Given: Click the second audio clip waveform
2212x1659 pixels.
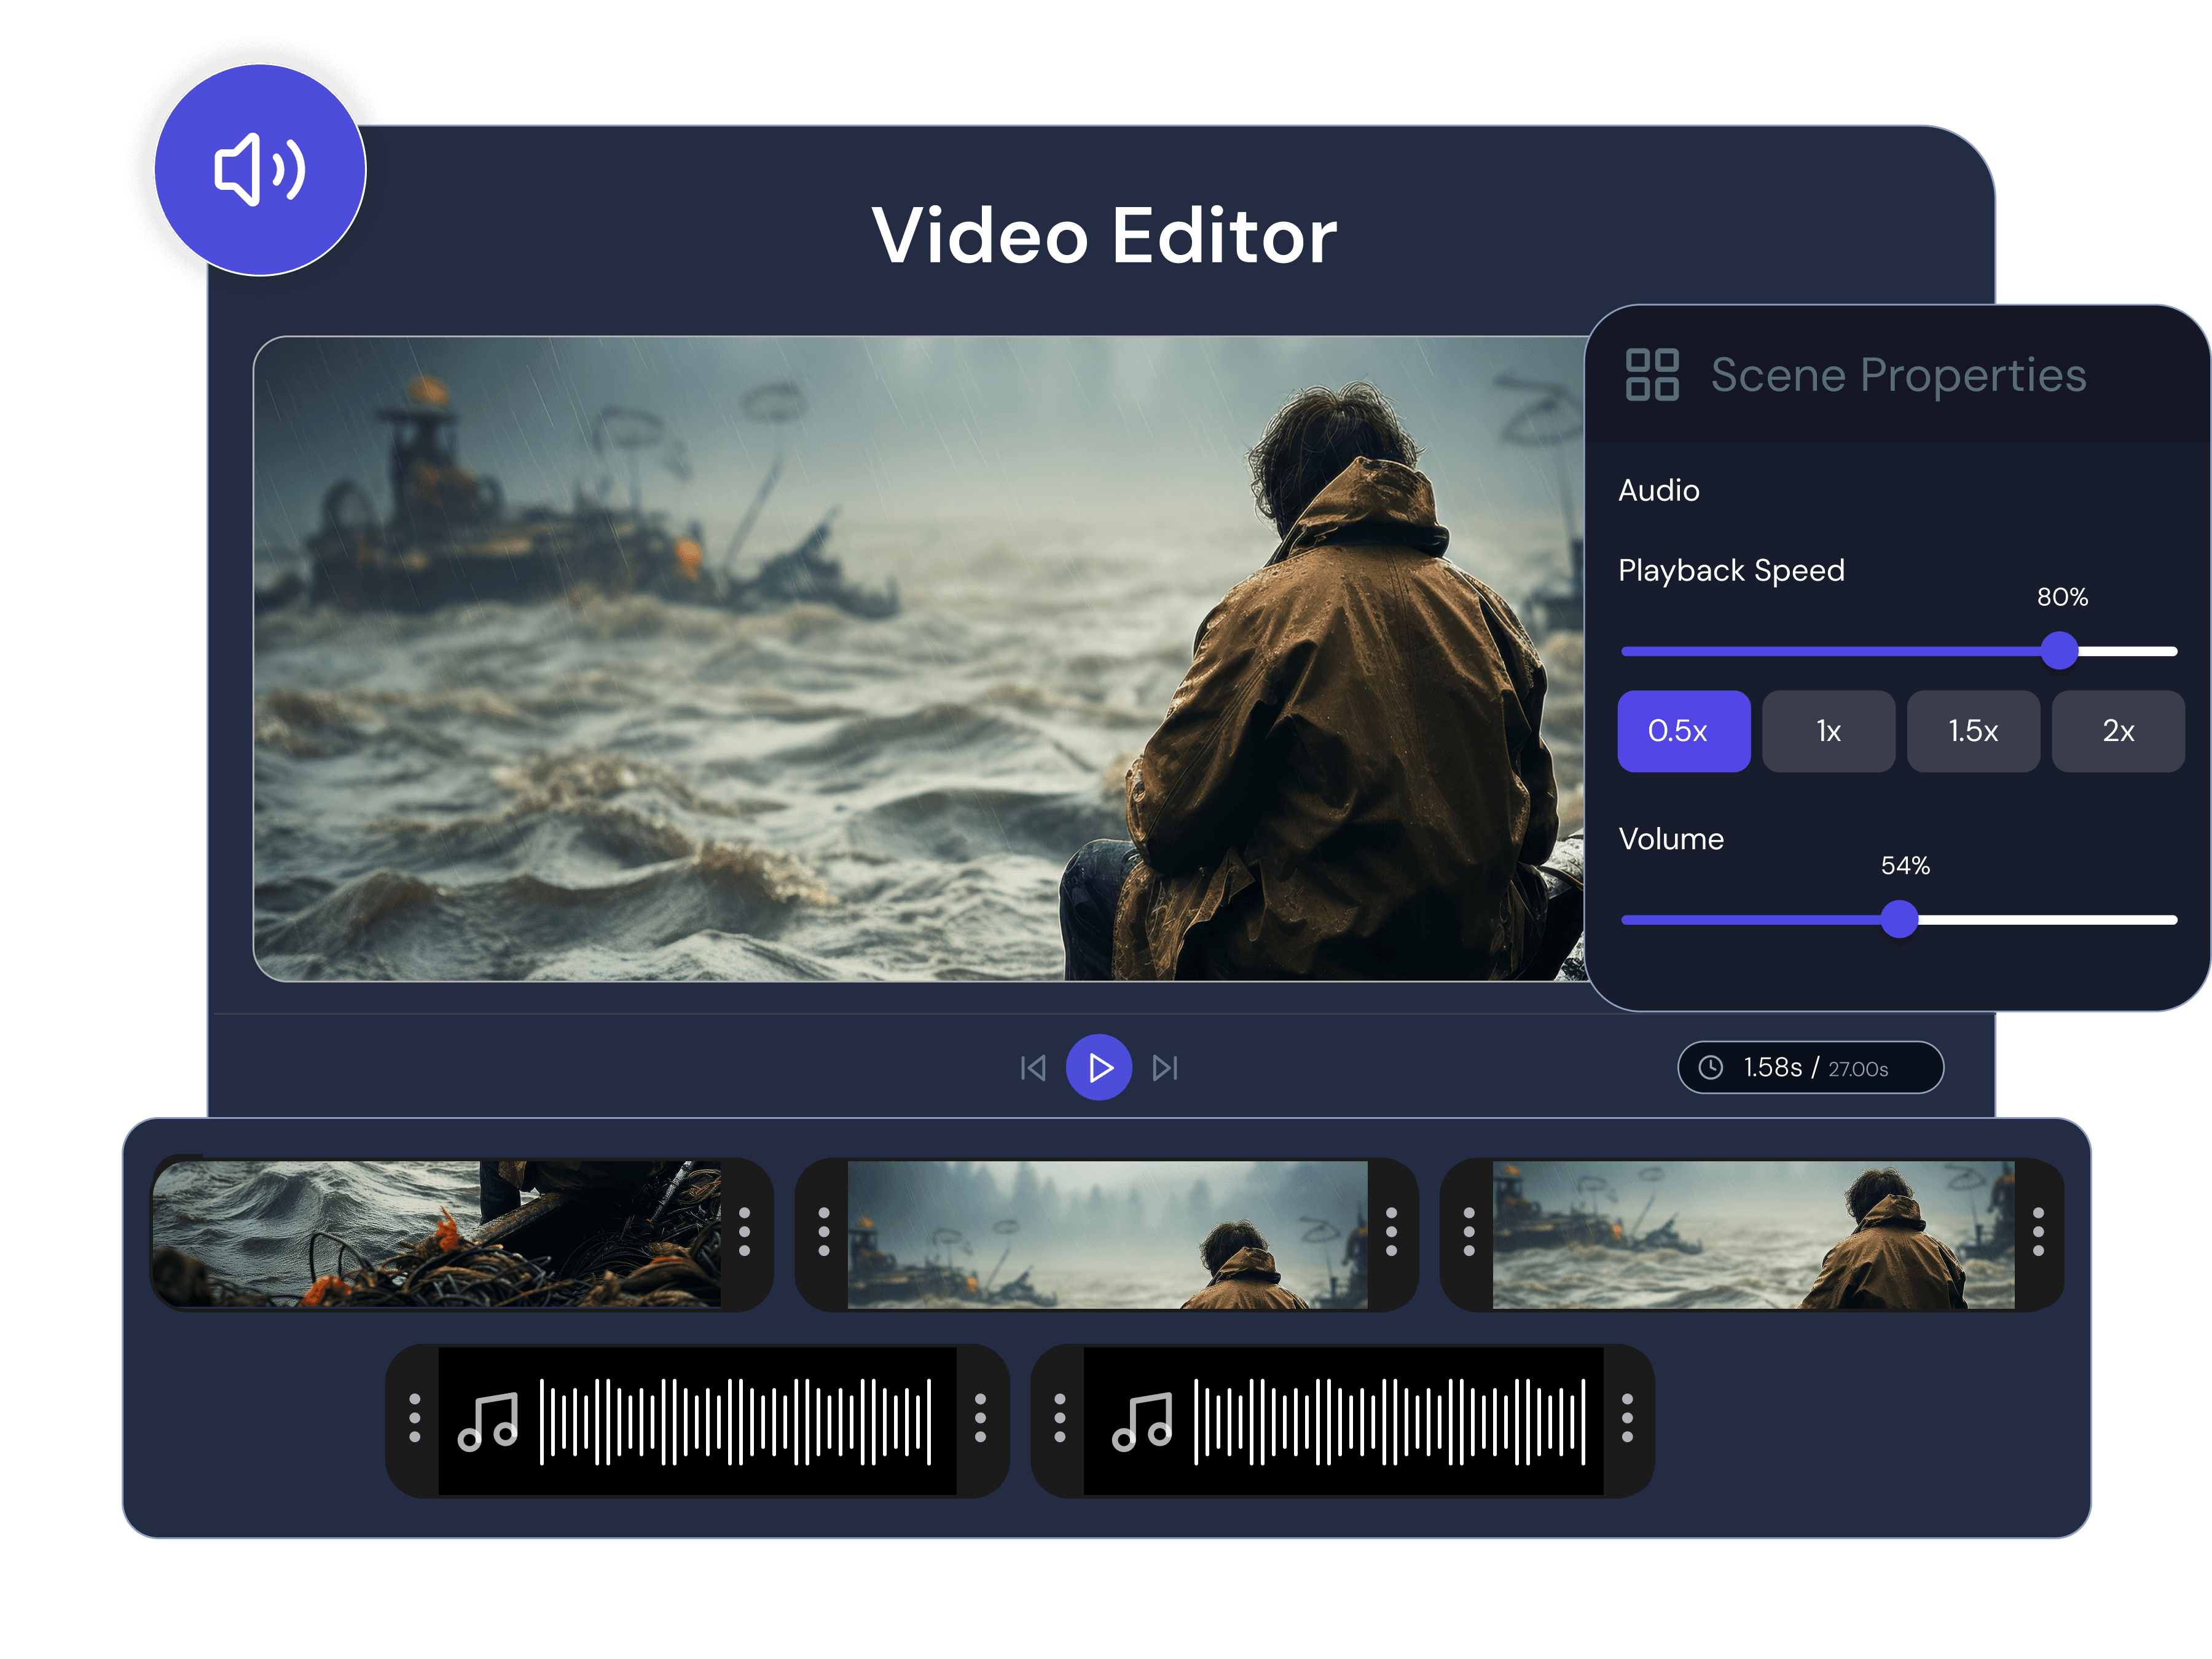Looking at the screenshot, I should [1390, 1421].
